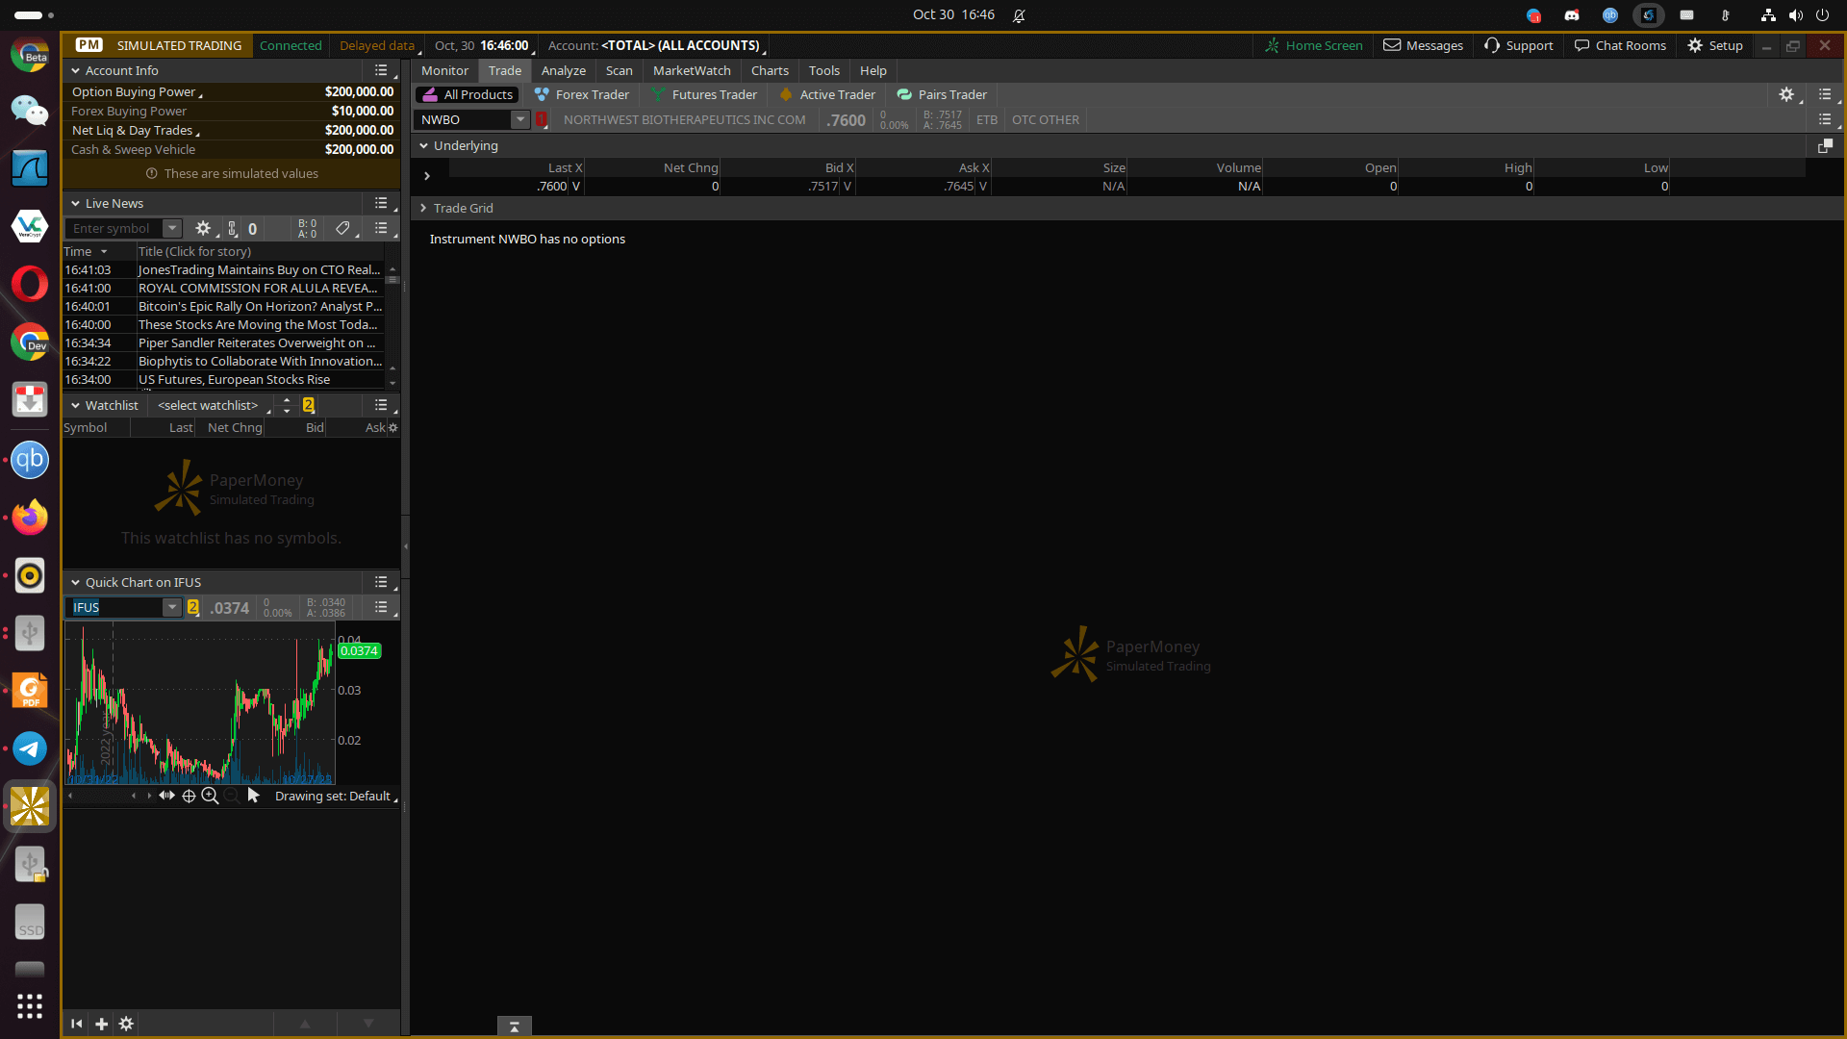This screenshot has width=1847, height=1039.
Task: Open the Chat Rooms button
Action: pyautogui.click(x=1620, y=45)
